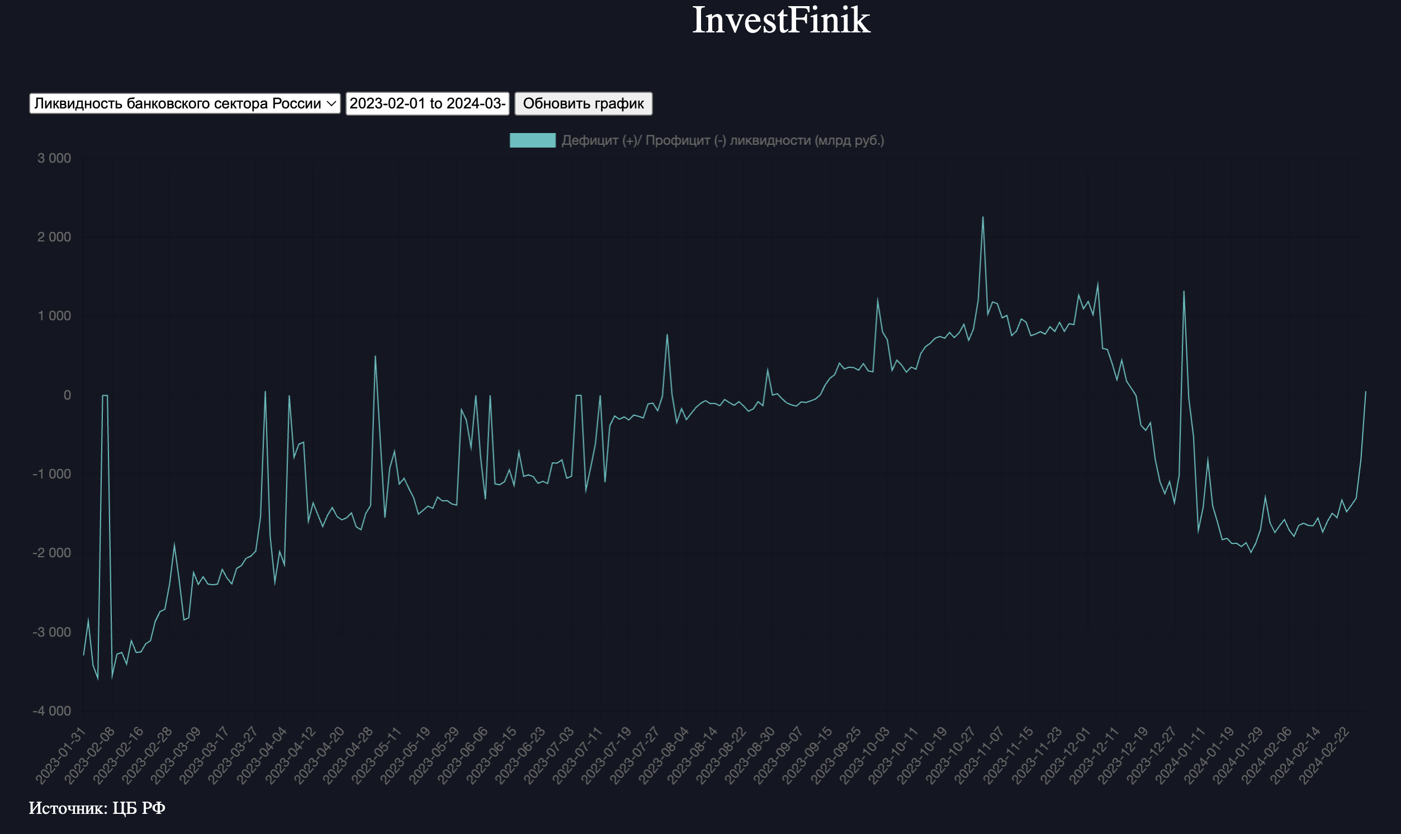Click the last data point at line's right end
The width and height of the screenshot is (1401, 834).
[1365, 392]
